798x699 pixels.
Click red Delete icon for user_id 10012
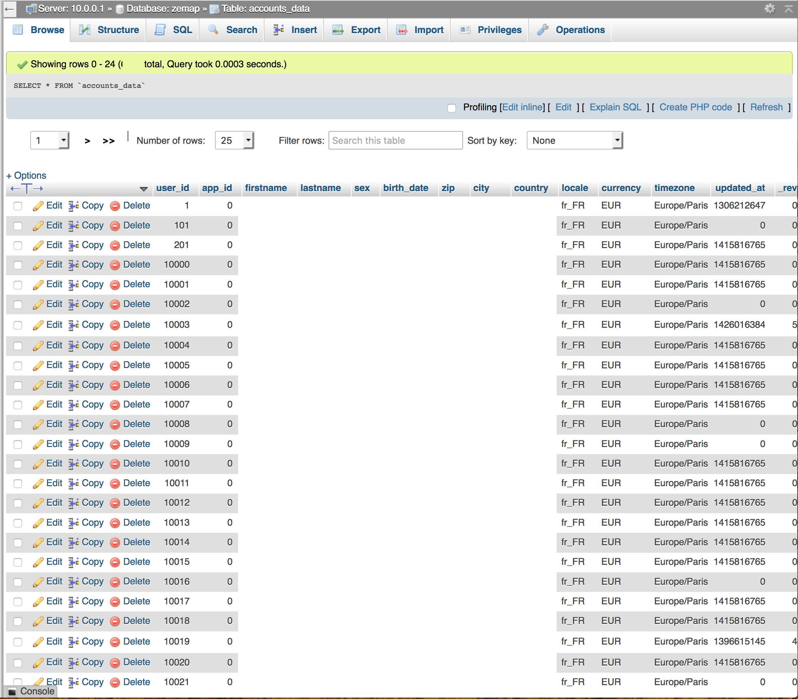(115, 503)
